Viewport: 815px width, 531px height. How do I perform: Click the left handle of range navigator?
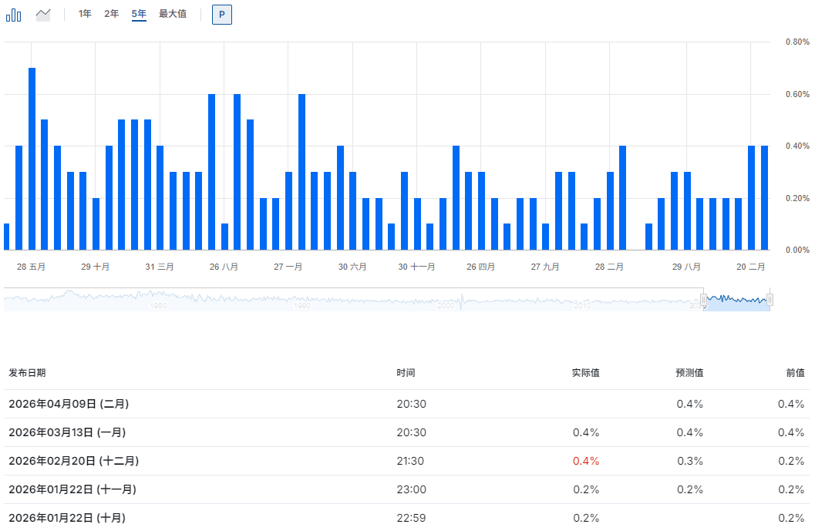(x=703, y=300)
